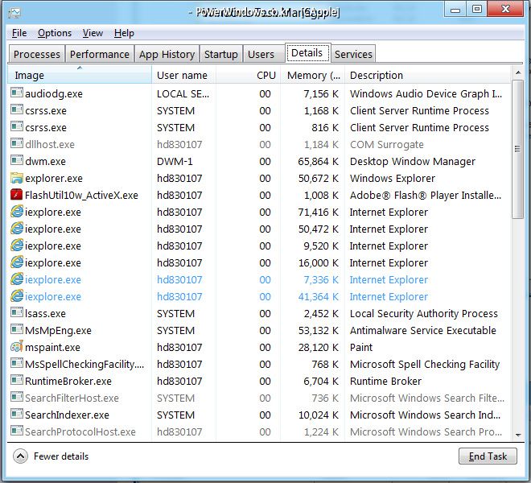
Task: Click the End Task button
Action: coord(488,456)
